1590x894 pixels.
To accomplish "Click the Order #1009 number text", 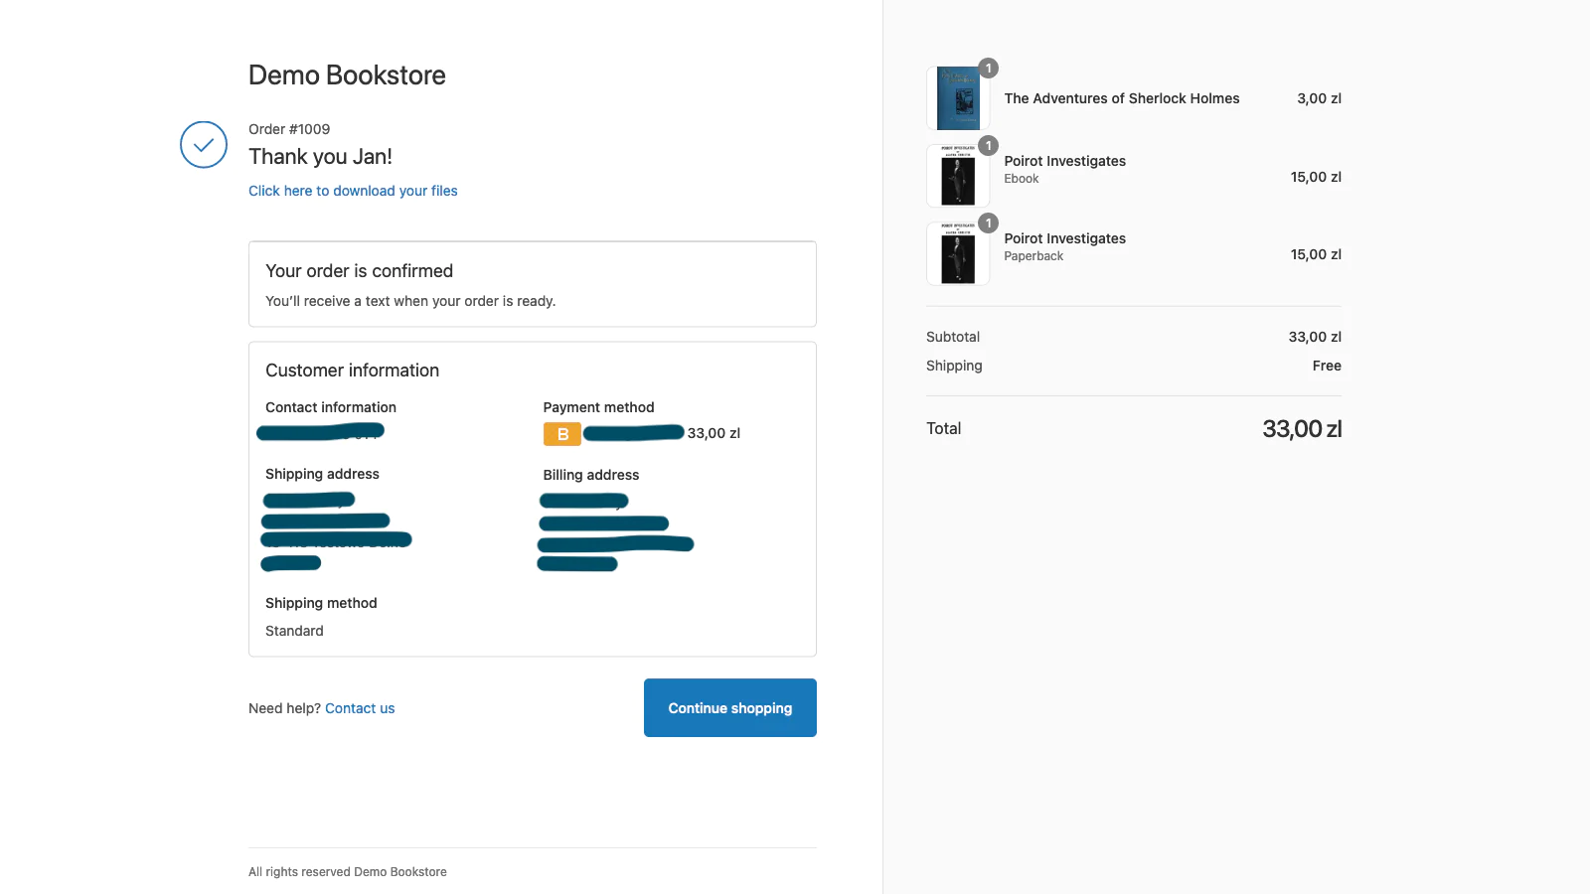I will click(x=289, y=129).
